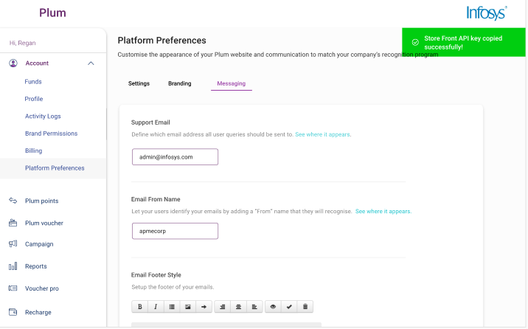Image resolution: width=528 pixels, height=329 pixels.
Task: Confirm footer with the checkmark icon
Action: tap(289, 307)
